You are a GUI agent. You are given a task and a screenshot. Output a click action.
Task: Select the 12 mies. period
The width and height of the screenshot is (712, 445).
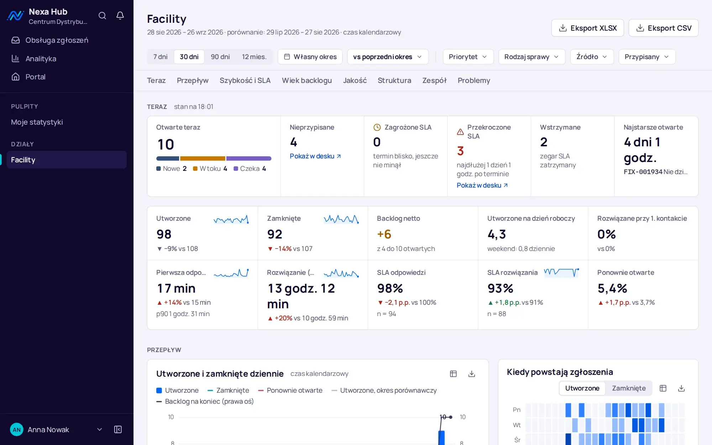[254, 57]
